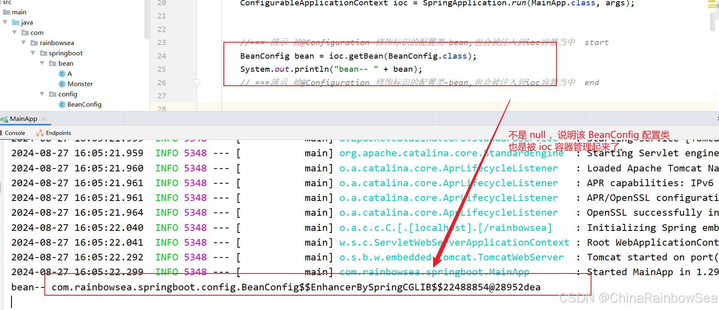
Task: Click the springboot package folder icon
Action: pyautogui.click(x=44, y=53)
